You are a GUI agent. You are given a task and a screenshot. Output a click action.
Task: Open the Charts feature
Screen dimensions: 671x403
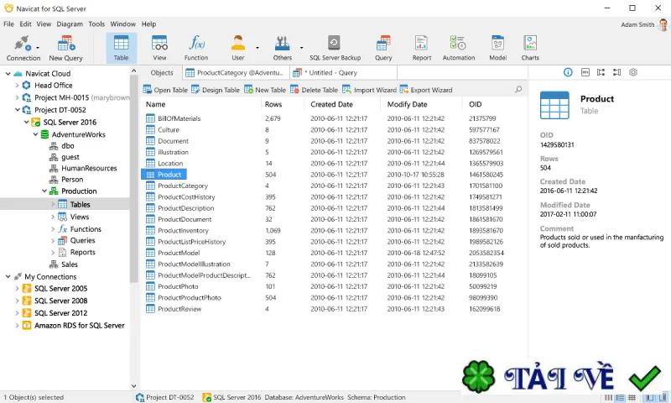530,48
